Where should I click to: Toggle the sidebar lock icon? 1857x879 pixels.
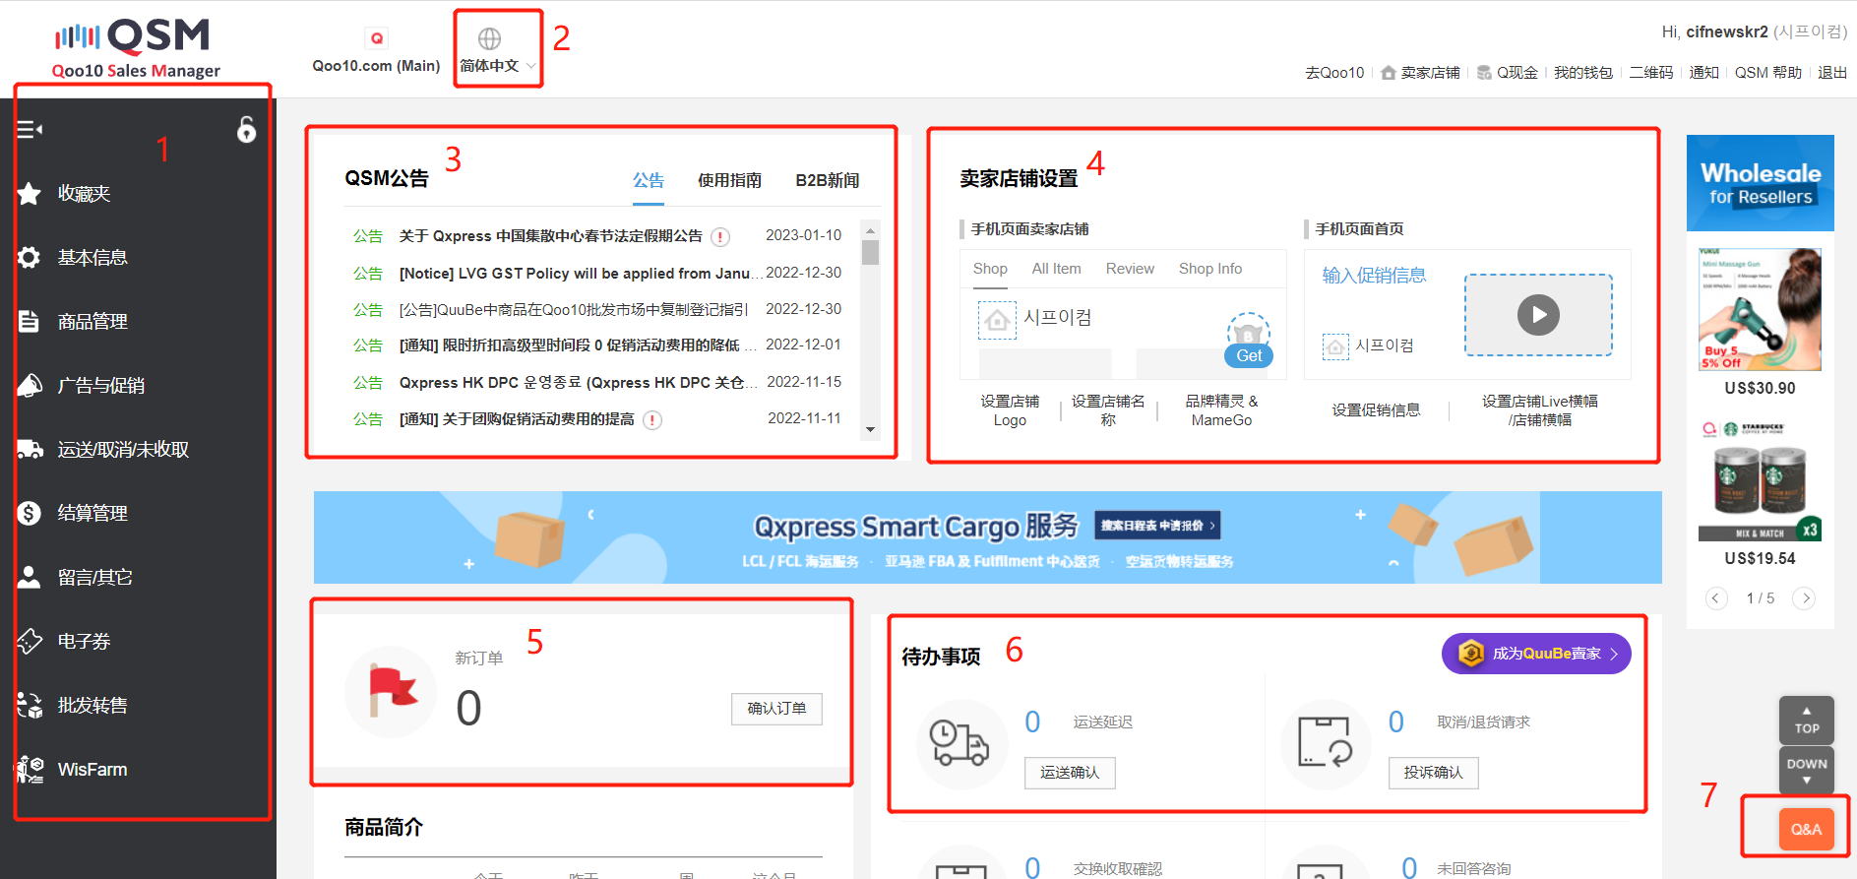[x=246, y=129]
